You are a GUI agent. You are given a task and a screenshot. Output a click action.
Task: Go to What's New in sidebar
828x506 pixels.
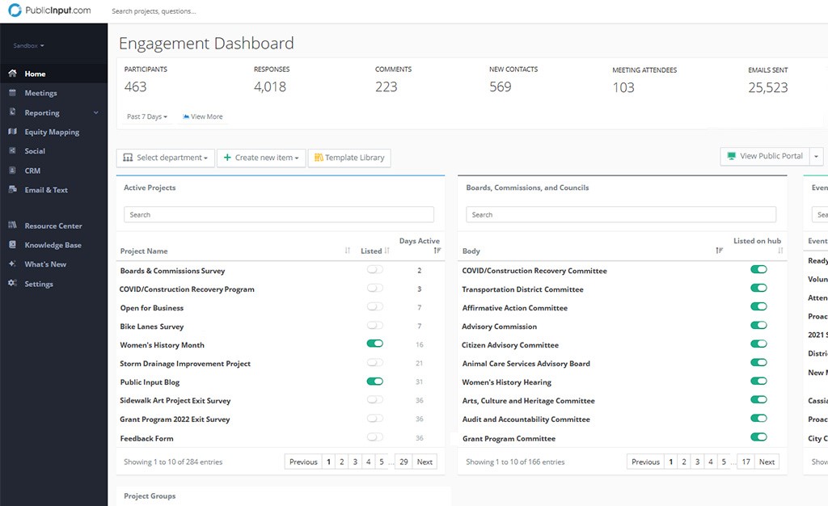coord(45,264)
